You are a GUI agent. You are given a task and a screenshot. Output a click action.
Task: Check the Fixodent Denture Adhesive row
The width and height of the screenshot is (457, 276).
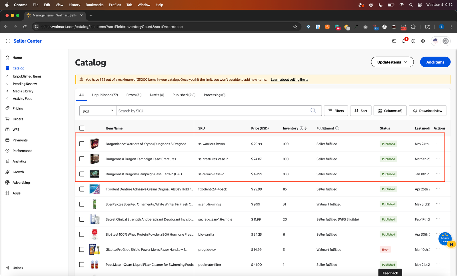[x=82, y=189]
